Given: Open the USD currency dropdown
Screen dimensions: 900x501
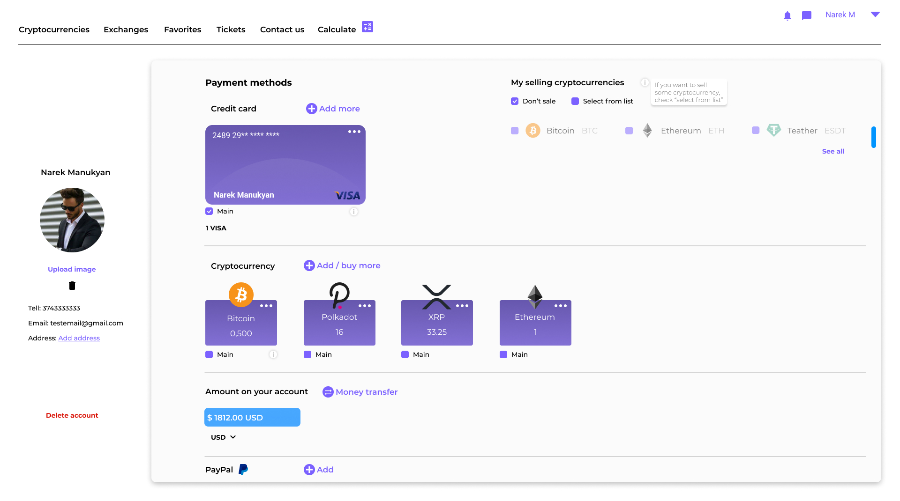Looking at the screenshot, I should pyautogui.click(x=223, y=437).
